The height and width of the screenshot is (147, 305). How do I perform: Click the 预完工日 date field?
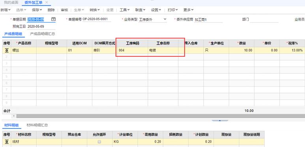41,26
